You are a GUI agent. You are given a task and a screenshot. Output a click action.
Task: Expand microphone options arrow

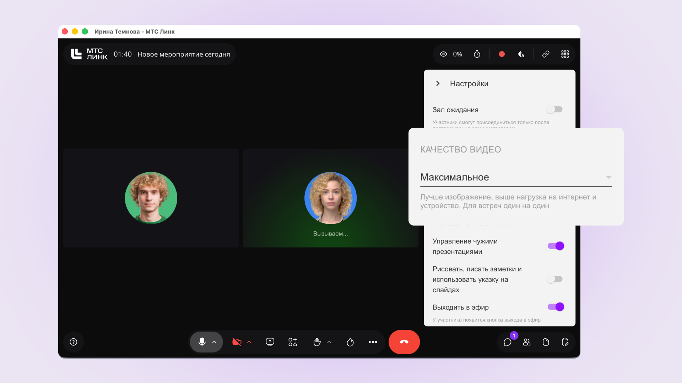[214, 342]
